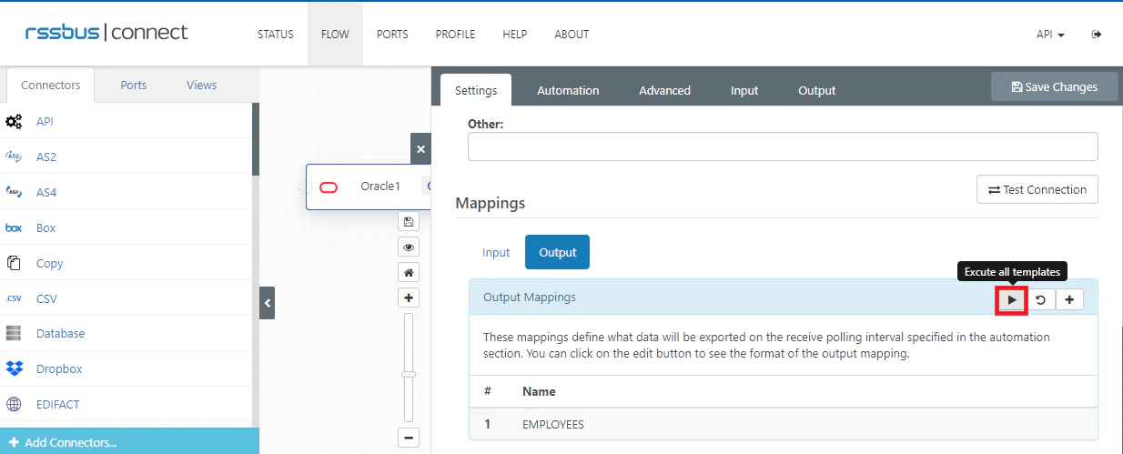Click the CSV connector icon

click(x=14, y=298)
